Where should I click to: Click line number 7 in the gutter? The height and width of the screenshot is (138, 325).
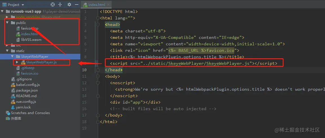(85, 50)
